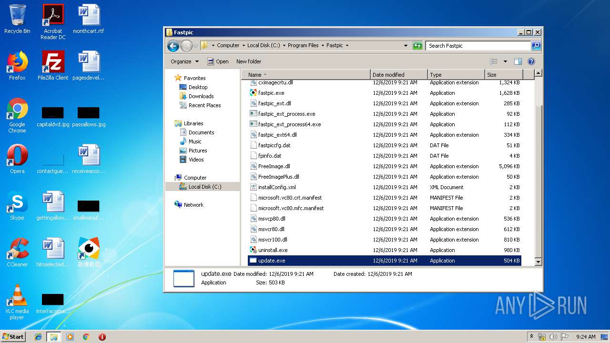Screen dimensions: 610x343
Task: Select Pictures library
Action: click(x=198, y=151)
